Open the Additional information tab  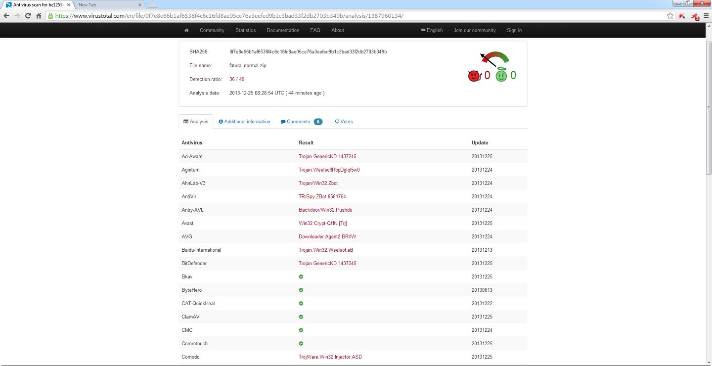(x=244, y=122)
